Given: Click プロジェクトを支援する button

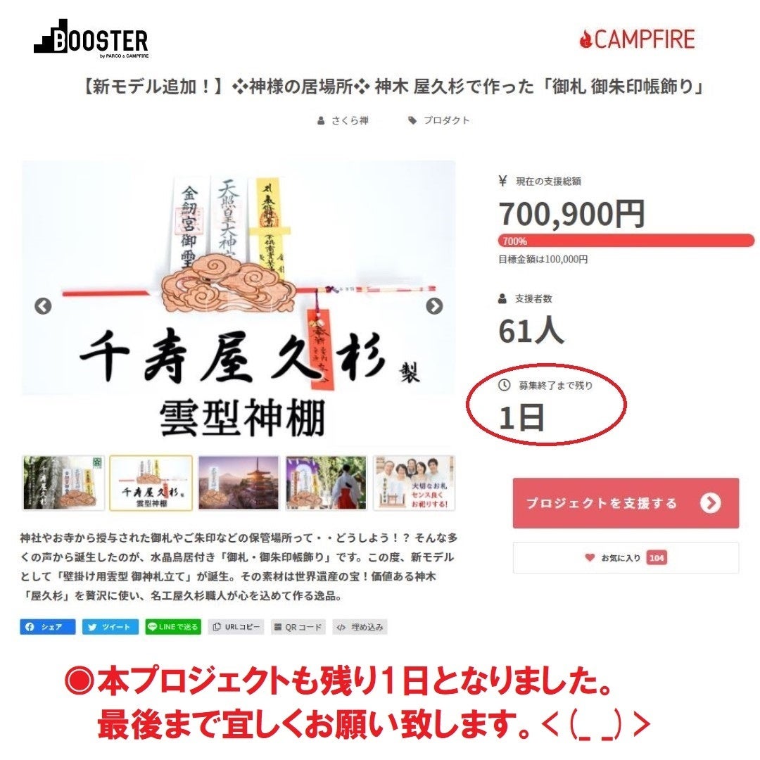Looking at the screenshot, I should tap(626, 503).
